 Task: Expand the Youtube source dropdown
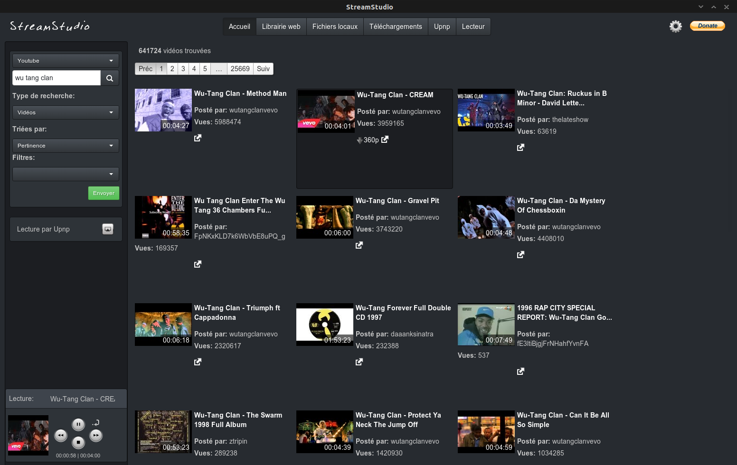point(66,61)
